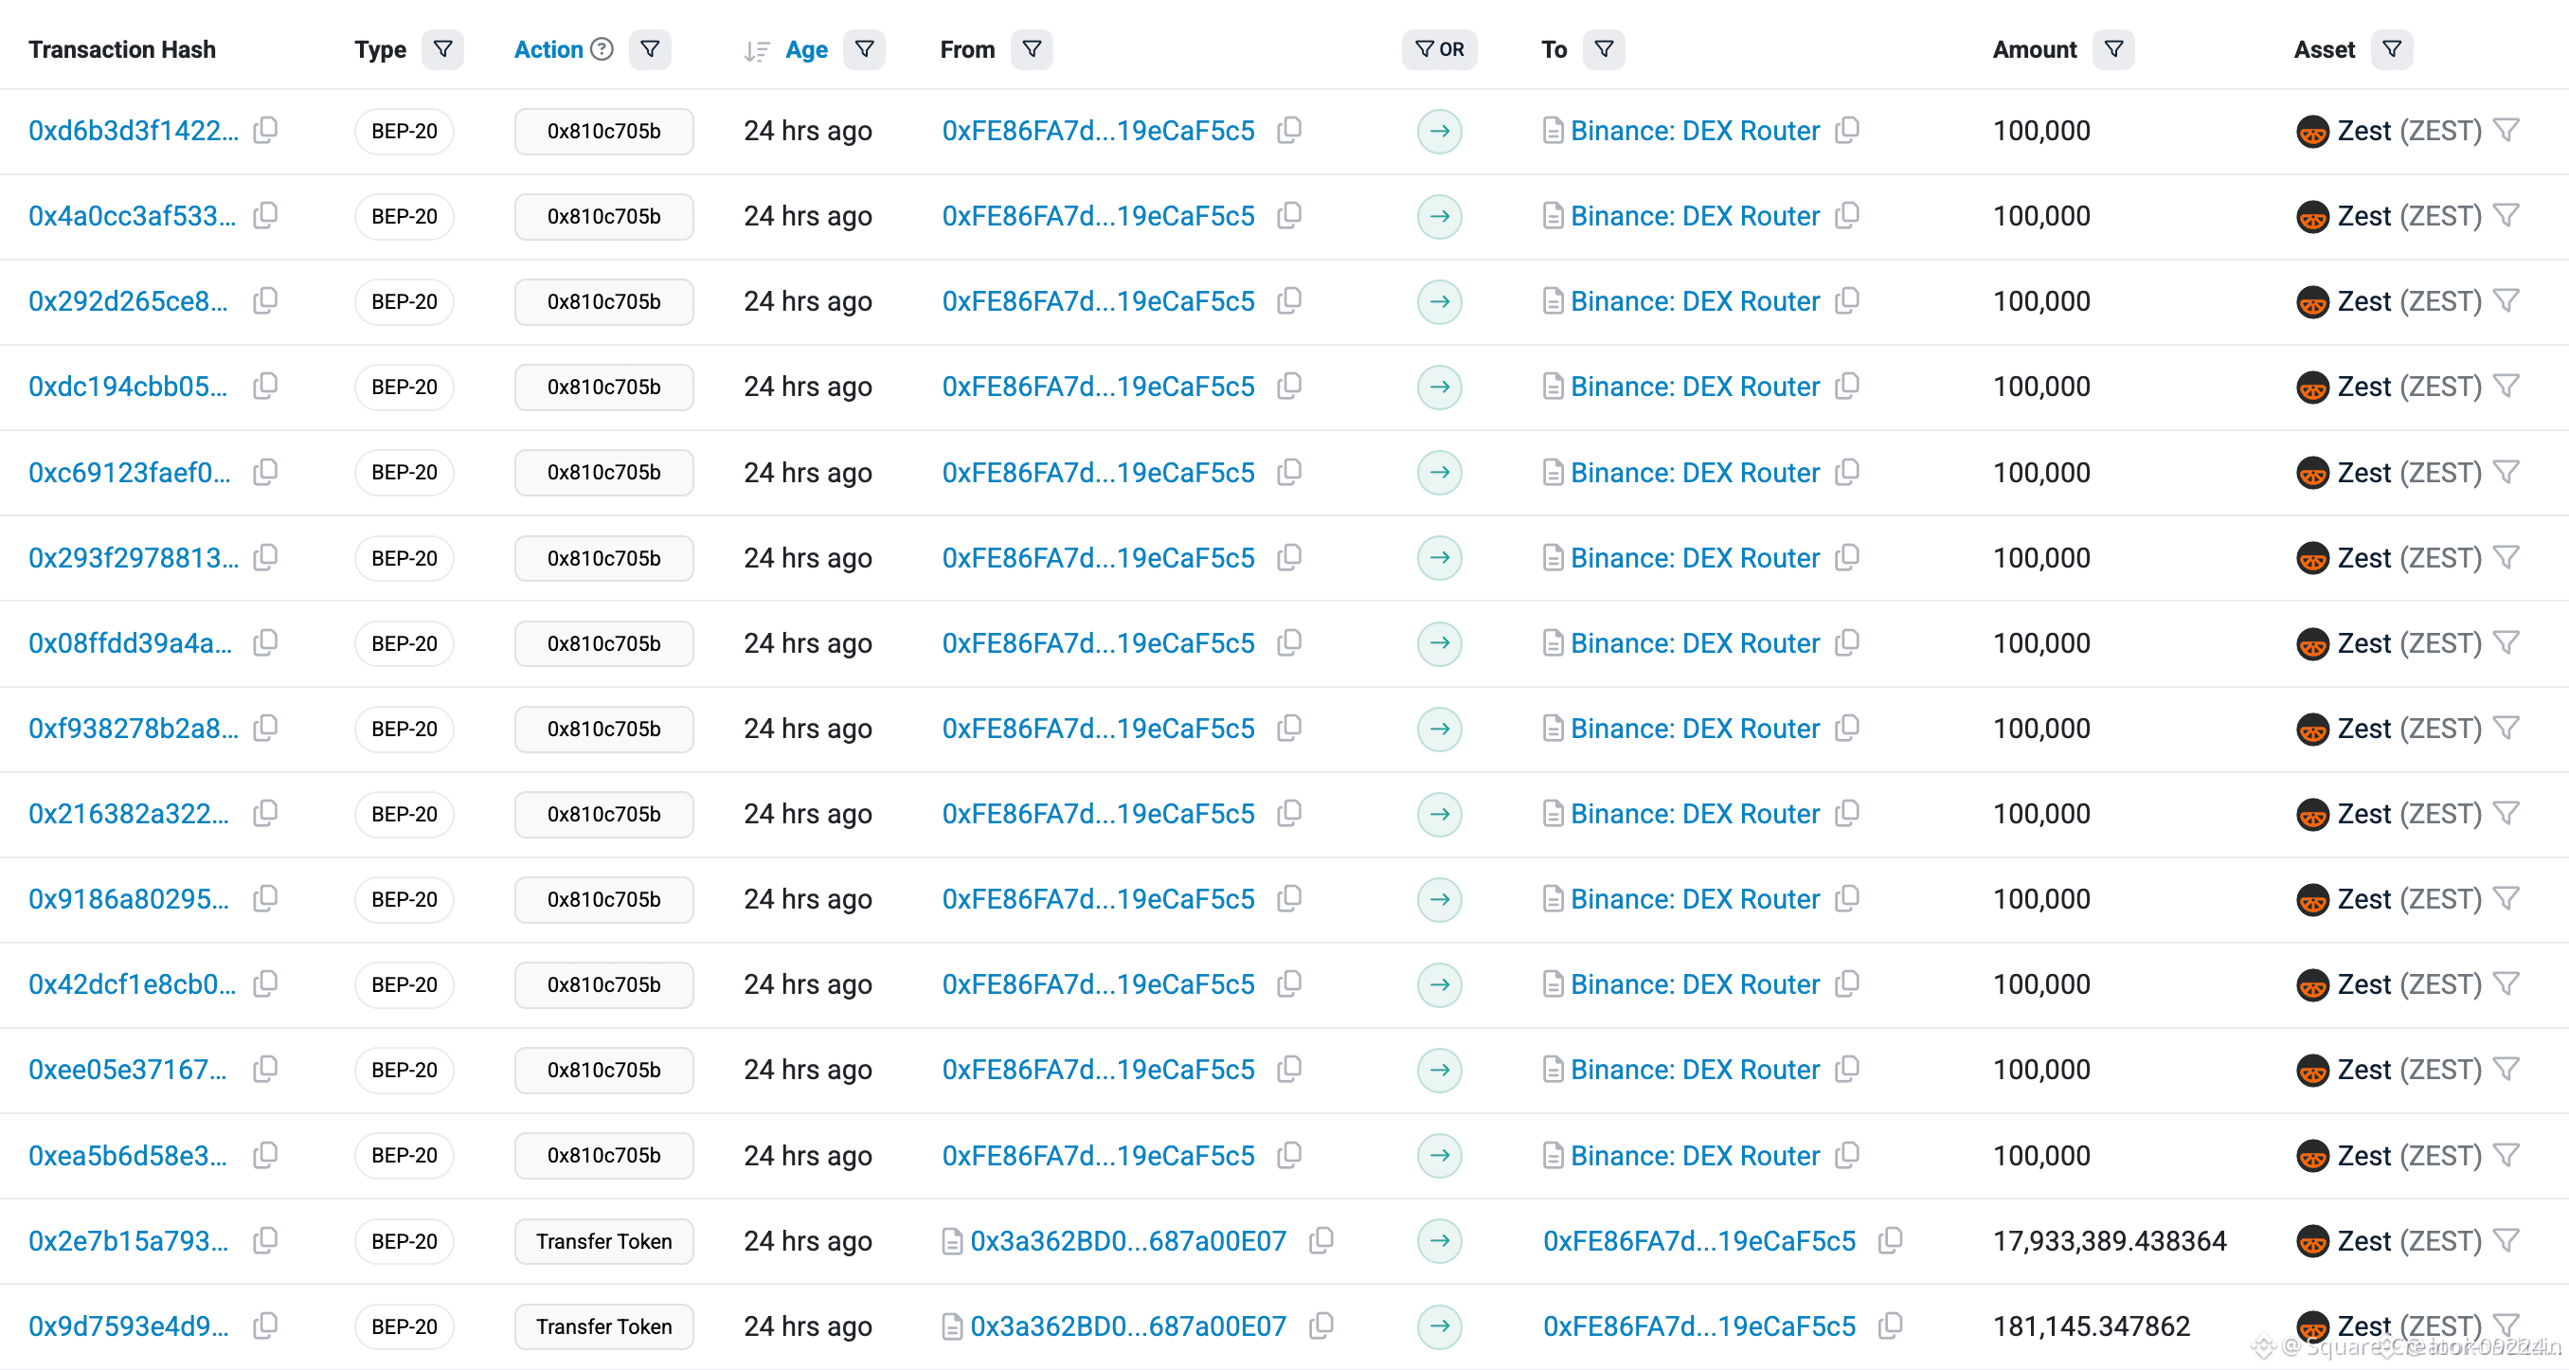
Task: Copy From address in the 0xf938278b2a8 row
Action: click(1289, 729)
